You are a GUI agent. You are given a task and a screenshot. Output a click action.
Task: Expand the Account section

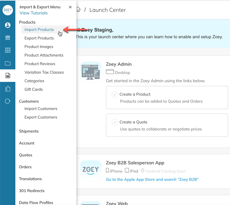[x=27, y=143]
